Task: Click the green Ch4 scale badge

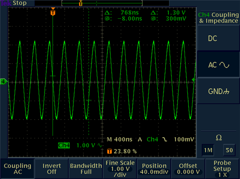Action: (64, 146)
